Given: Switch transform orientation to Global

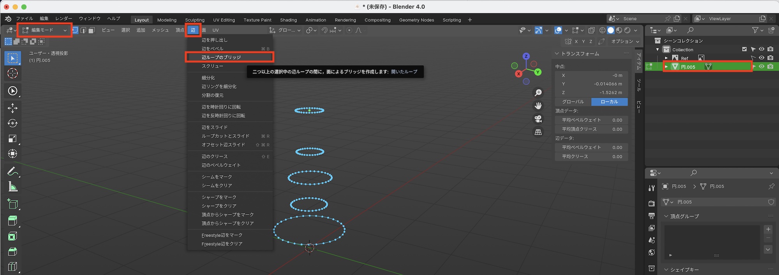Looking at the screenshot, I should pyautogui.click(x=573, y=102).
